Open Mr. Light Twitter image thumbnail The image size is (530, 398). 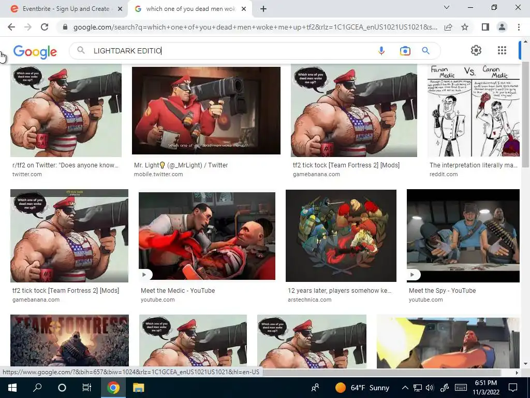tap(206, 111)
